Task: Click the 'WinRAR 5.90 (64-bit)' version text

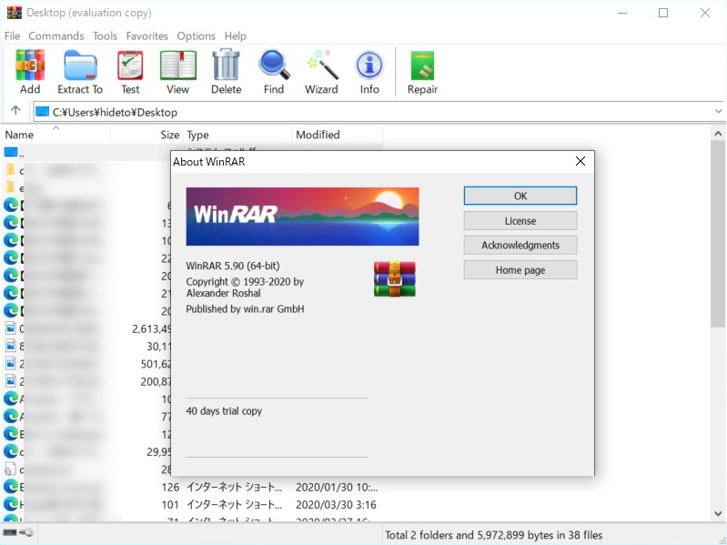Action: (x=233, y=266)
